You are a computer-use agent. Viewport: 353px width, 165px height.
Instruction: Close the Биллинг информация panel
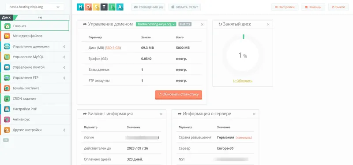tap(161, 114)
